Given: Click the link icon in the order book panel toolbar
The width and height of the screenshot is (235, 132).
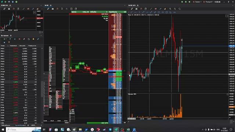Looking at the screenshot, I should [x=48, y=9].
